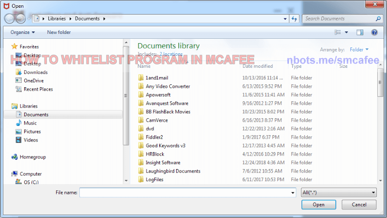Click the Cancel button
Image resolution: width=387 pixels, height=218 pixels.
pyautogui.click(x=359, y=204)
